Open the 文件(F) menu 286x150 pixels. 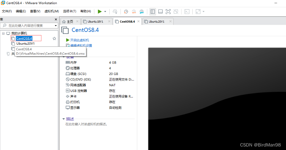click(7, 11)
